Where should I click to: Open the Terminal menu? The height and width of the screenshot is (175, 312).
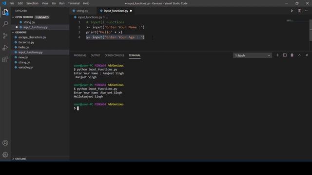pos(74,3)
